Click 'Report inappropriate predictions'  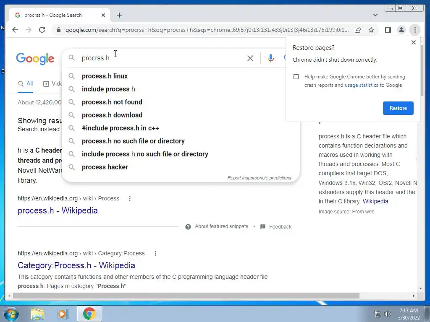(x=259, y=178)
